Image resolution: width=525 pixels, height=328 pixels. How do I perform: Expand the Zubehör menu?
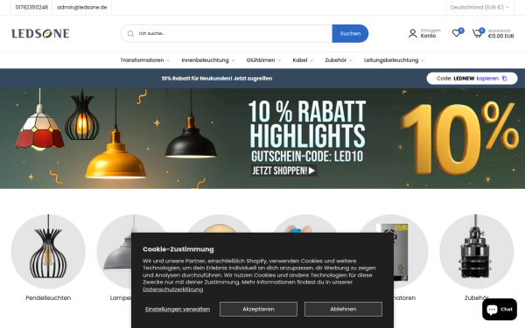click(339, 60)
